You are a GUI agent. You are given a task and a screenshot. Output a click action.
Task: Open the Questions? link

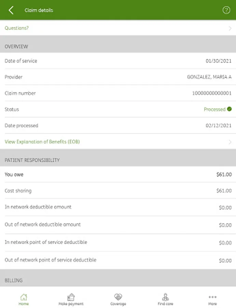pyautogui.click(x=17, y=28)
